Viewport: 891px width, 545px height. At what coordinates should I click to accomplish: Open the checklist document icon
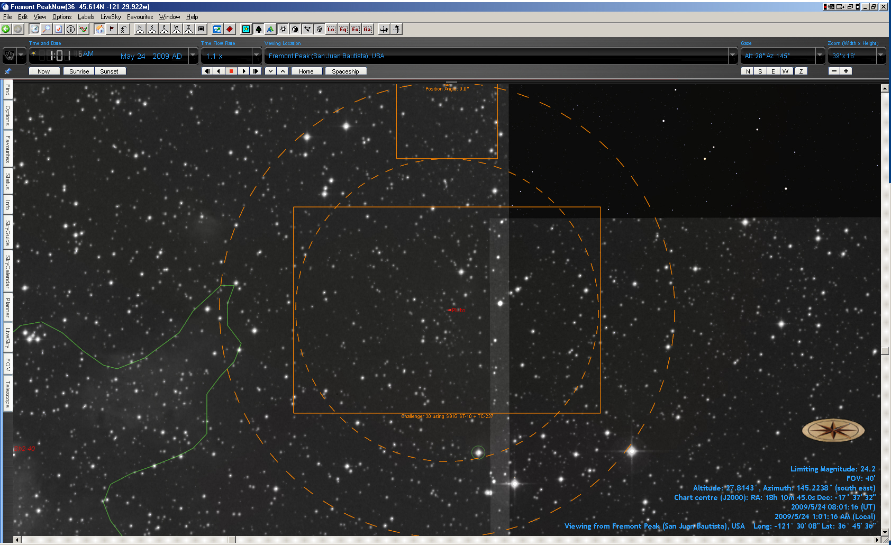[x=59, y=29]
